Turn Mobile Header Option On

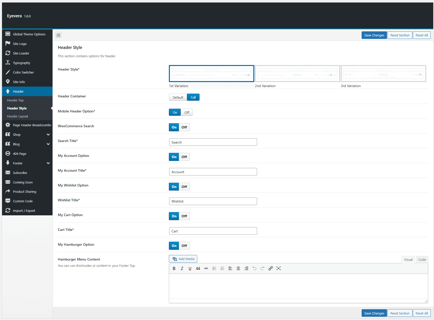(175, 112)
